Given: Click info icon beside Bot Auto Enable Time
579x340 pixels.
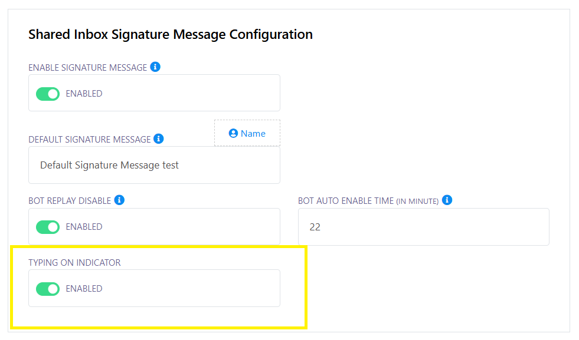Looking at the screenshot, I should tap(447, 200).
